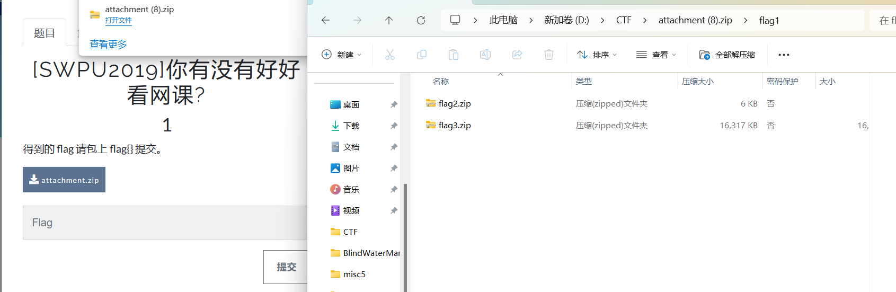Click the 16,317 KB size cell

739,126
